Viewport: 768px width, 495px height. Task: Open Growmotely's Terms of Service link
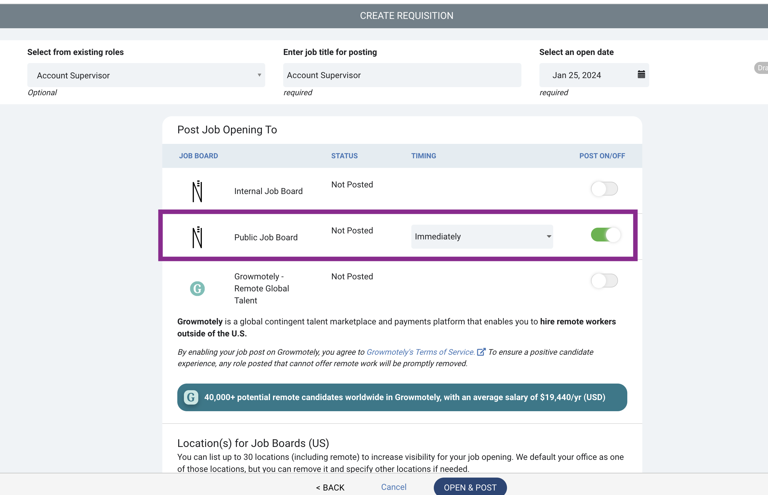pyautogui.click(x=420, y=352)
